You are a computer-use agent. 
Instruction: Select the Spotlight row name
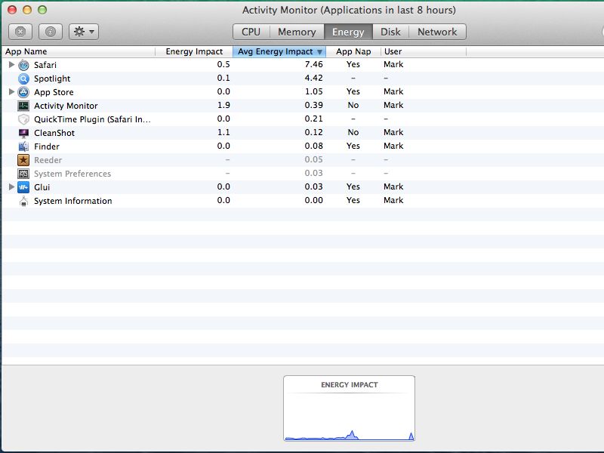click(52, 79)
